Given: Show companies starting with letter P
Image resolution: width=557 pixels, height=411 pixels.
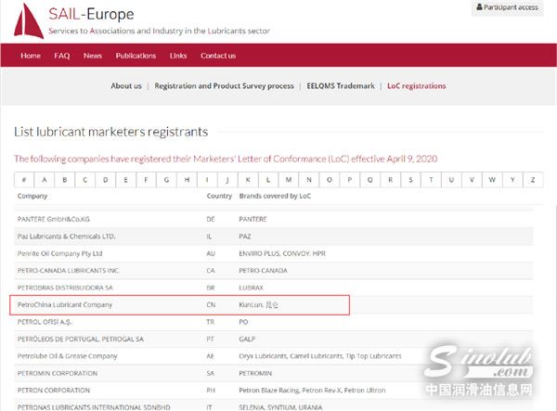Looking at the screenshot, I should tap(350, 180).
